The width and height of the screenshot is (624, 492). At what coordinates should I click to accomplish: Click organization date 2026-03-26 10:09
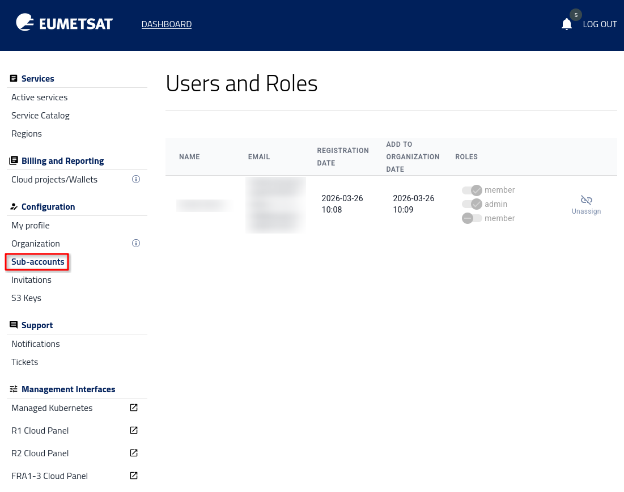(x=414, y=204)
